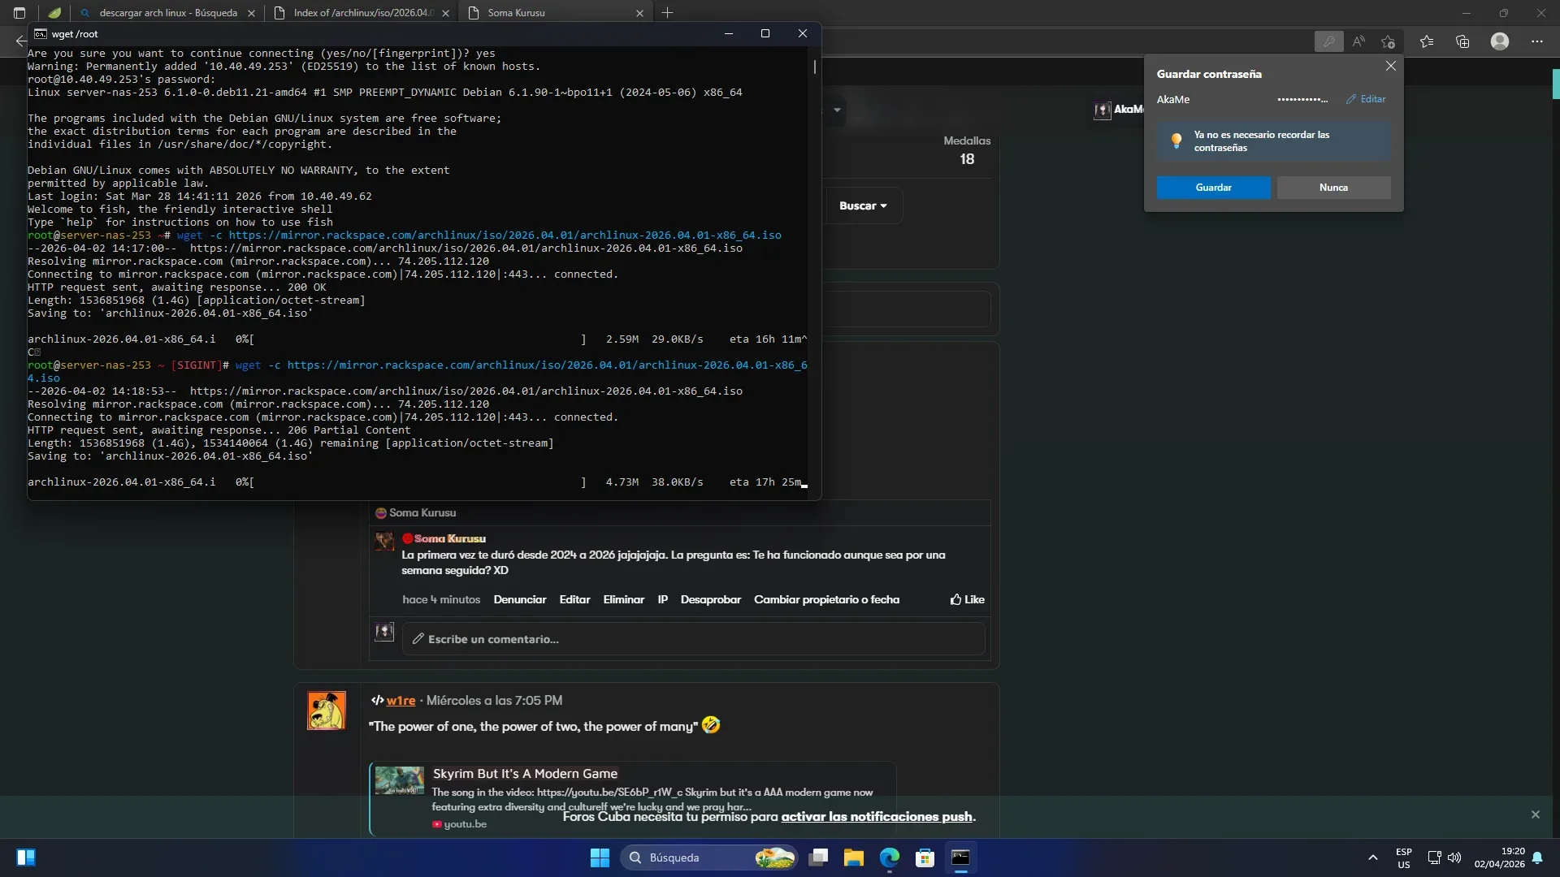1560x877 pixels.
Task: Open Microsoft Store from the taskbar
Action: 925,858
